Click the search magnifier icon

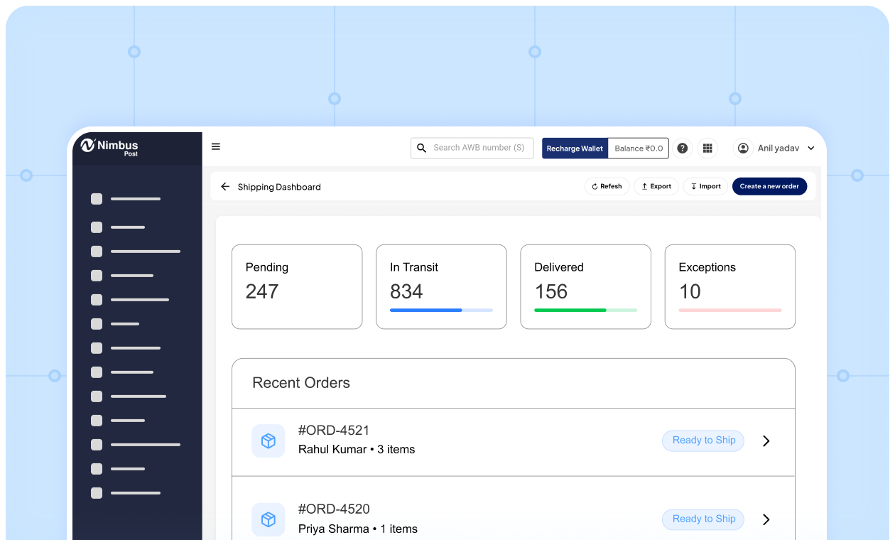tap(421, 148)
